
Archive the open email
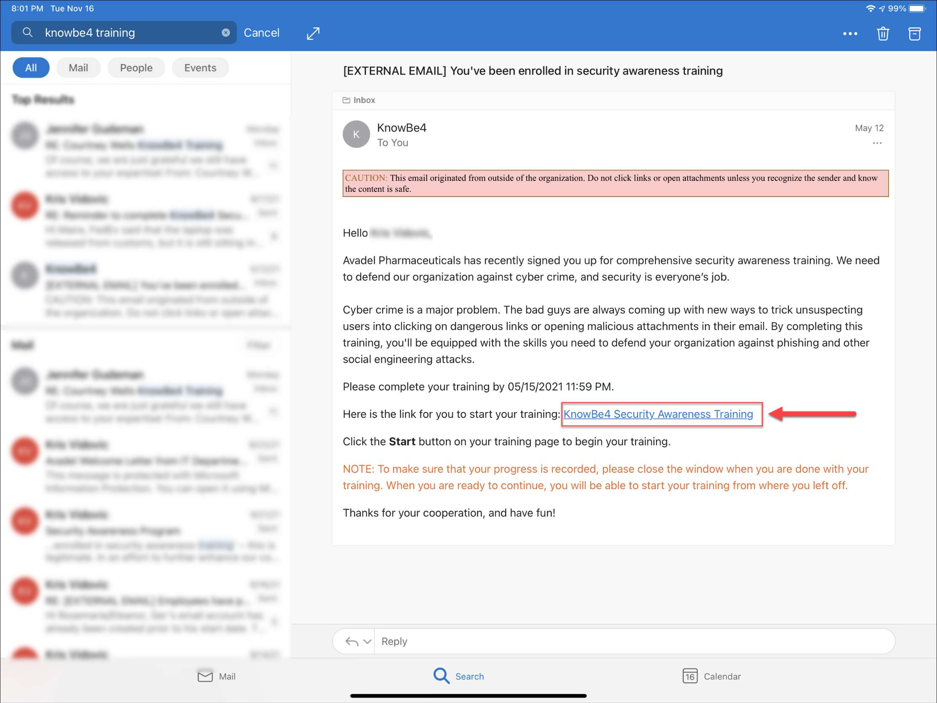coord(914,33)
